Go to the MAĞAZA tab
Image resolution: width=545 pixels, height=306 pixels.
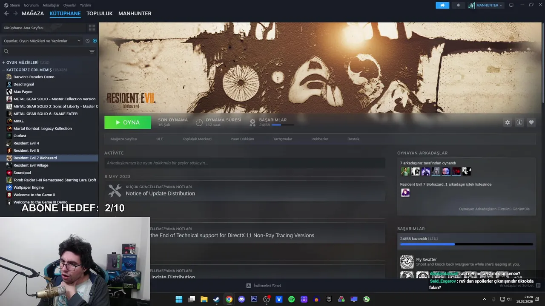tap(33, 14)
